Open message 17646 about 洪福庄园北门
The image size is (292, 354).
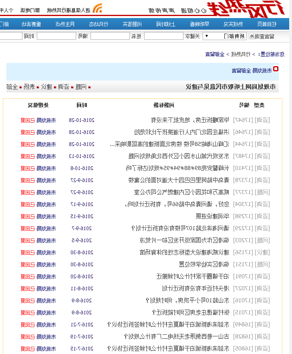tap(182, 132)
